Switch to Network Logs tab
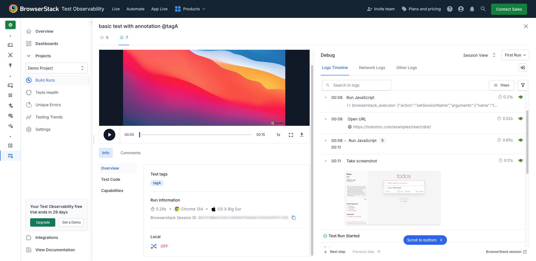The image size is (536, 261). (372, 68)
